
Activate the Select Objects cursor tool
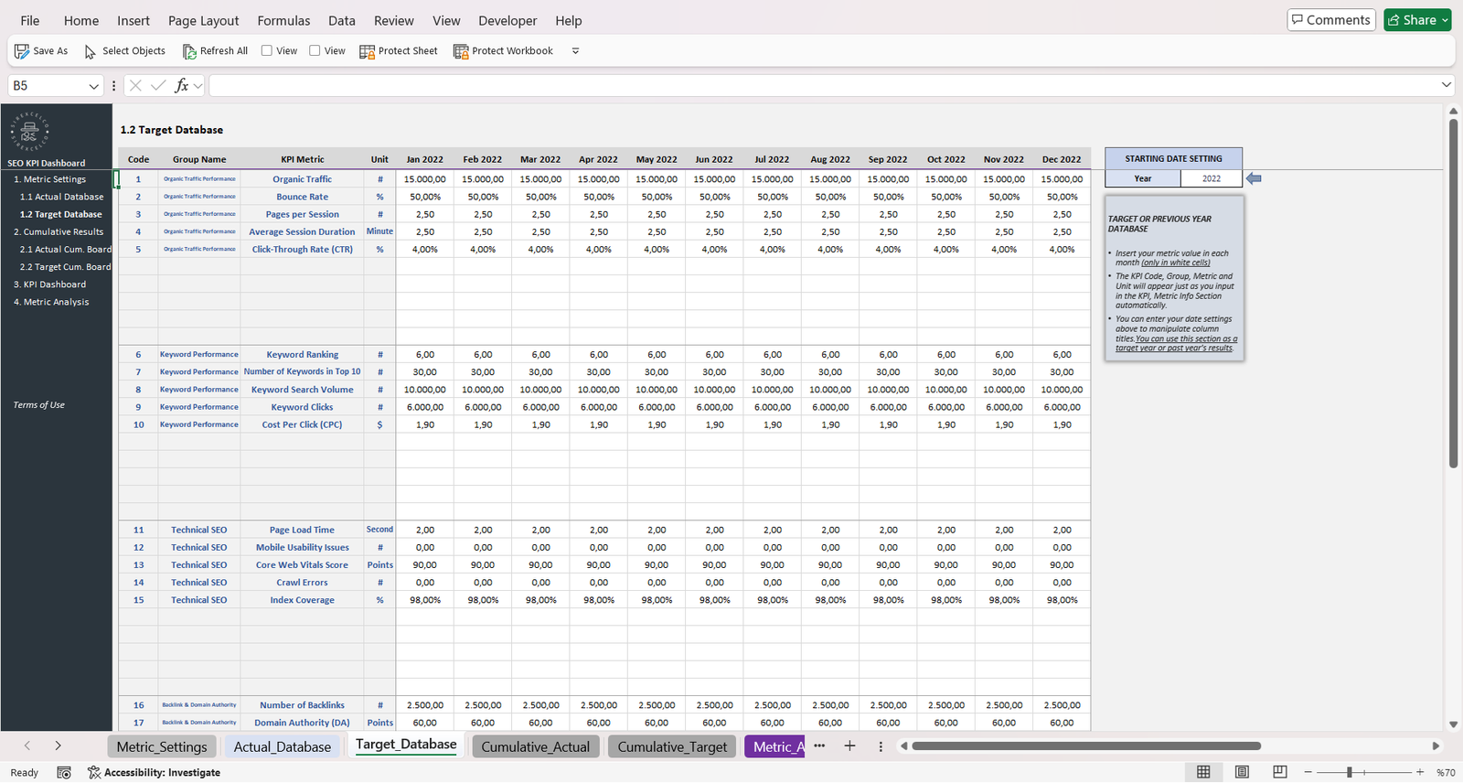(91, 51)
